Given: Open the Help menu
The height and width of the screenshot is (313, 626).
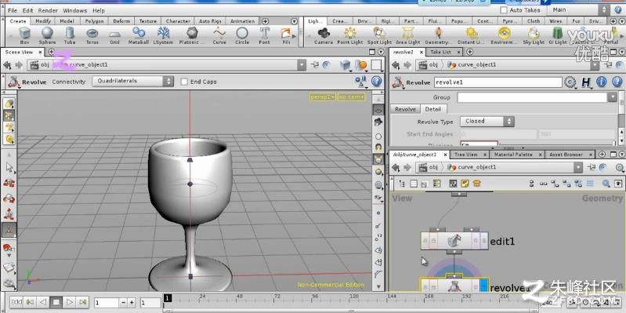Looking at the screenshot, I should (x=99, y=10).
